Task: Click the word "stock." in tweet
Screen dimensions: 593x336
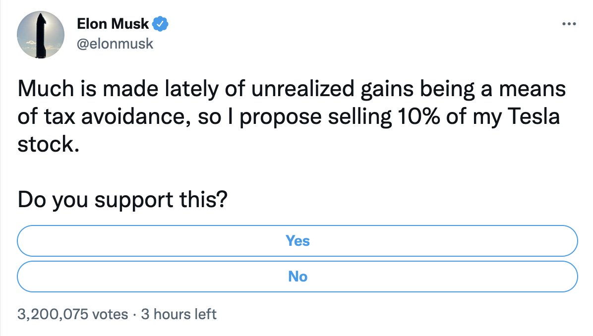Action: click(x=49, y=144)
